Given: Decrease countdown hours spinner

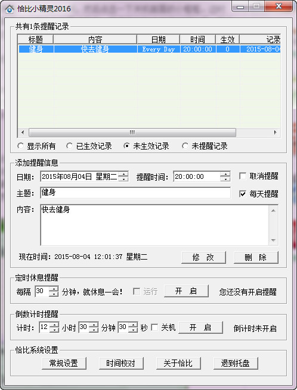Looking at the screenshot, I should click(x=54, y=330).
